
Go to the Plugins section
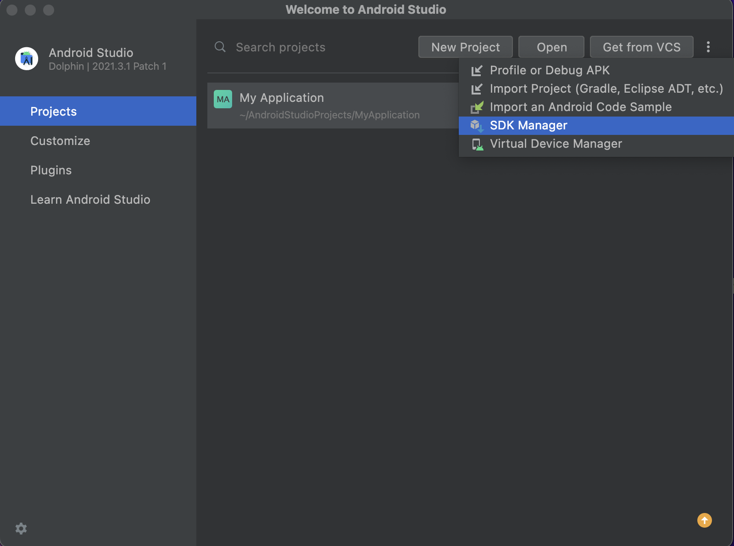click(x=98, y=170)
